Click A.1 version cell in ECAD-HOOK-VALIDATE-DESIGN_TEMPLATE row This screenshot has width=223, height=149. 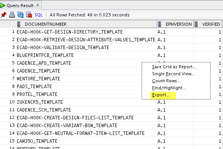pyautogui.click(x=176, y=48)
